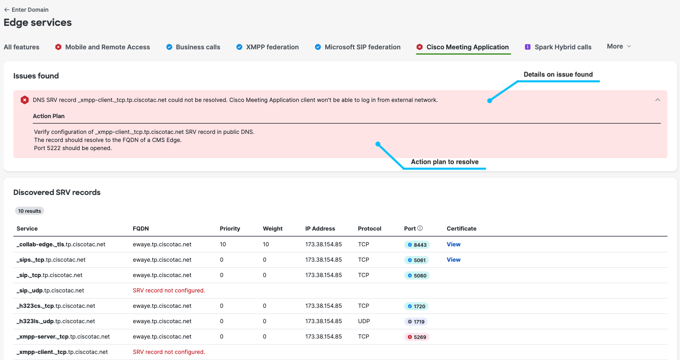Click the port 5061 status badge
This screenshot has width=680, height=360.
point(416,260)
